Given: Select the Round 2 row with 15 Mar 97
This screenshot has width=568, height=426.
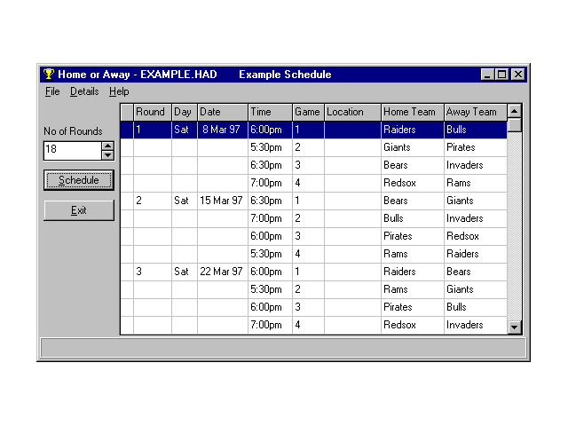Looking at the screenshot, I should tap(222, 201).
